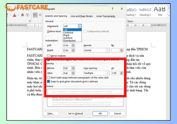The height and width of the screenshot is (124, 177).
Task: Apply the Heading 1 style
Action: (132, 12)
